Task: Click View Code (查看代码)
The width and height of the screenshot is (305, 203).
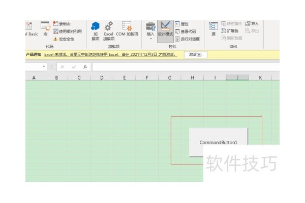Action: (186, 31)
